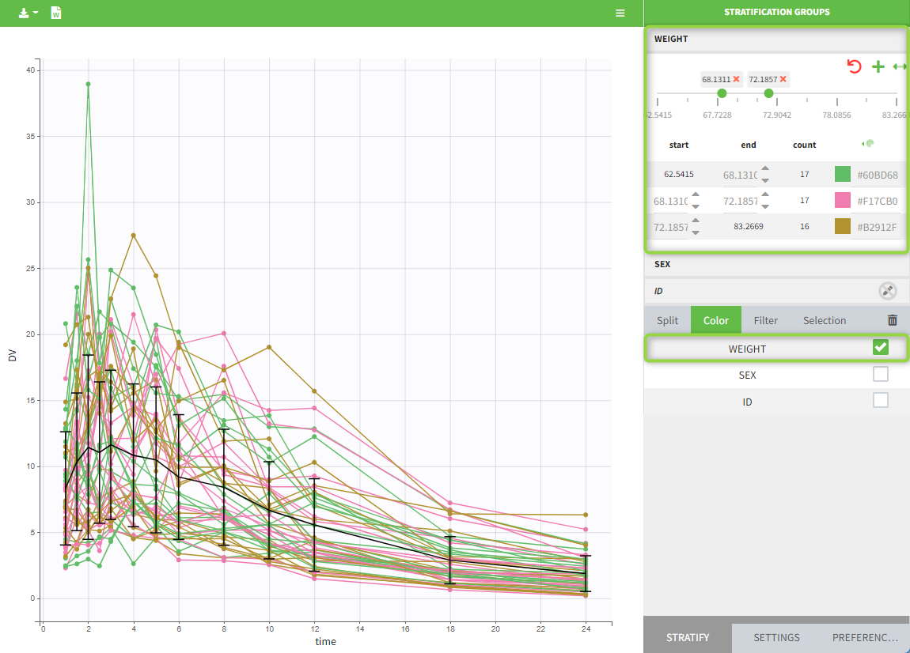910x653 pixels.
Task: Reset weight groups with the red undo icon
Action: pos(854,66)
